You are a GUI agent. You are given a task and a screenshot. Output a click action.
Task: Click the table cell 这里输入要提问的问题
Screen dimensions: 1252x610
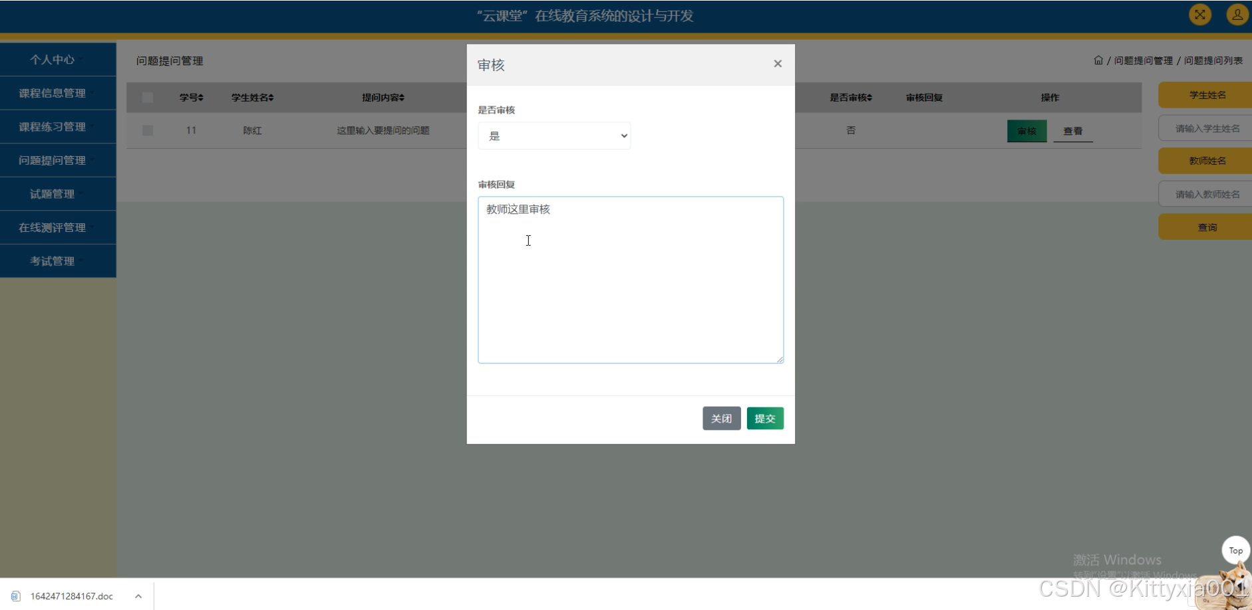pos(383,130)
